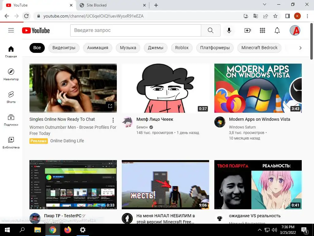314x236 pixels.
Task: Focus the Введите запрос search field
Action: click(136, 30)
